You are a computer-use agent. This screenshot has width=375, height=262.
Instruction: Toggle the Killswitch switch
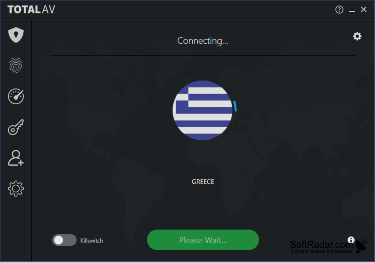(64, 240)
